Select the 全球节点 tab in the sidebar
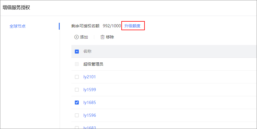 pyautogui.click(x=17, y=26)
